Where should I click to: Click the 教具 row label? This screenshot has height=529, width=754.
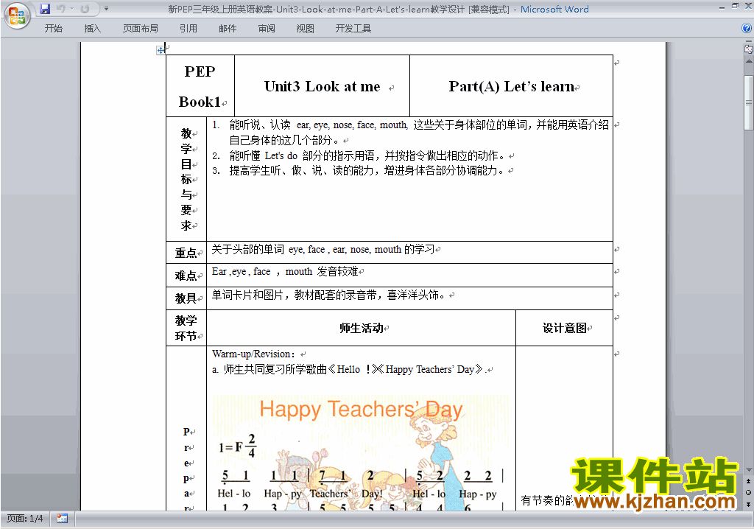(x=186, y=298)
